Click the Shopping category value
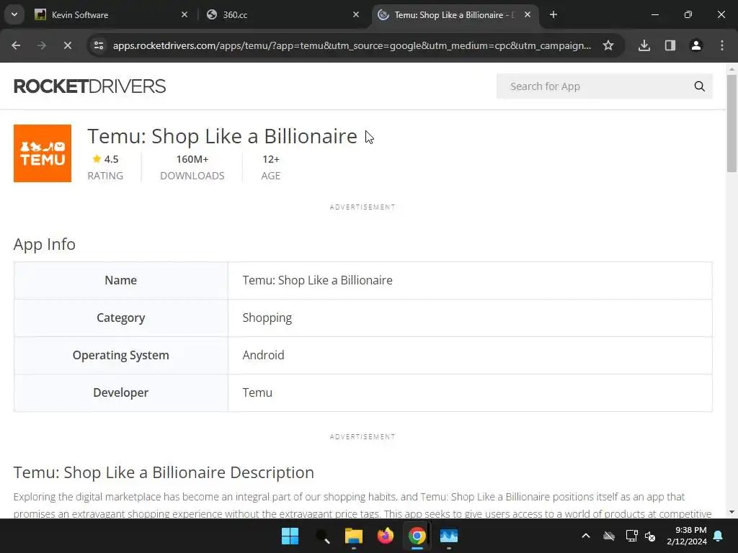The image size is (738, 553). (x=267, y=318)
